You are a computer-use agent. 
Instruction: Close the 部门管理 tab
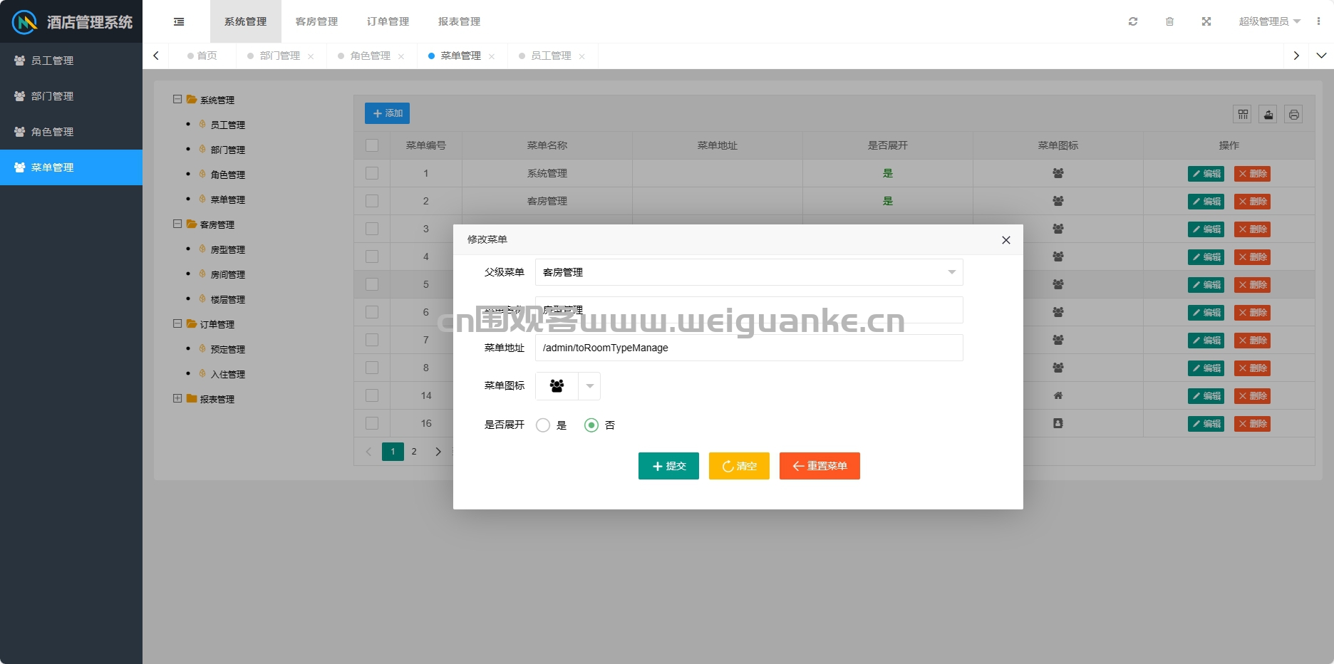tap(311, 56)
